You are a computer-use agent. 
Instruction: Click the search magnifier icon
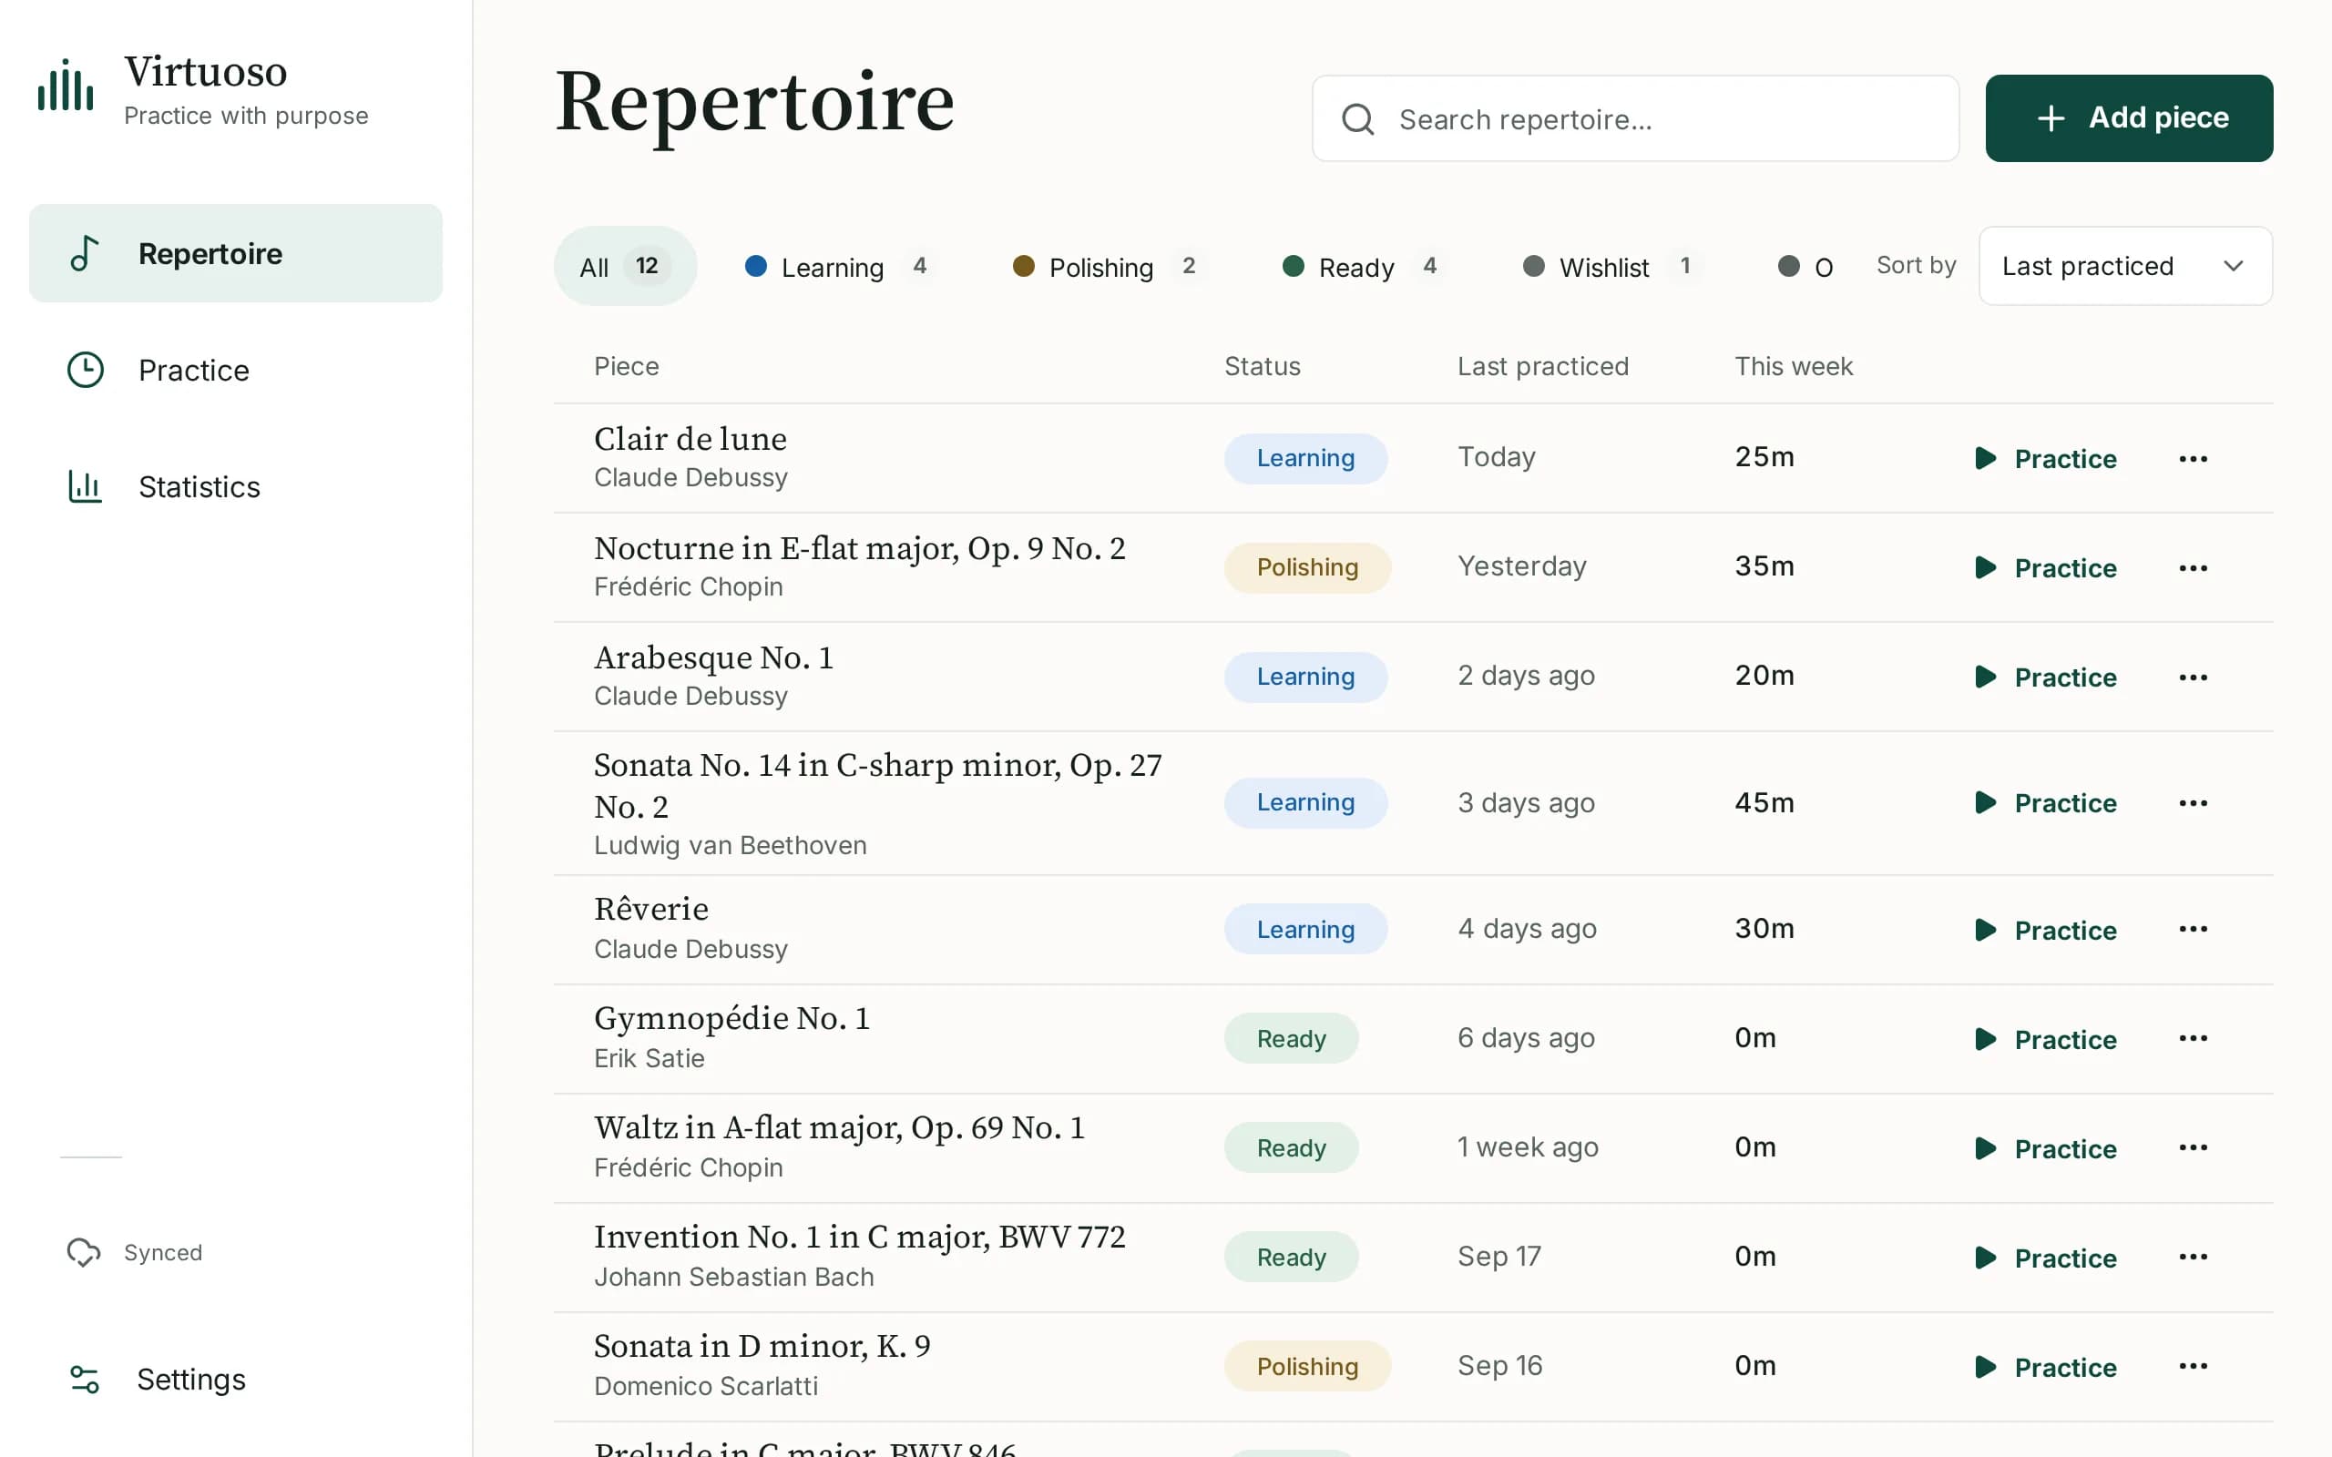tap(1358, 119)
